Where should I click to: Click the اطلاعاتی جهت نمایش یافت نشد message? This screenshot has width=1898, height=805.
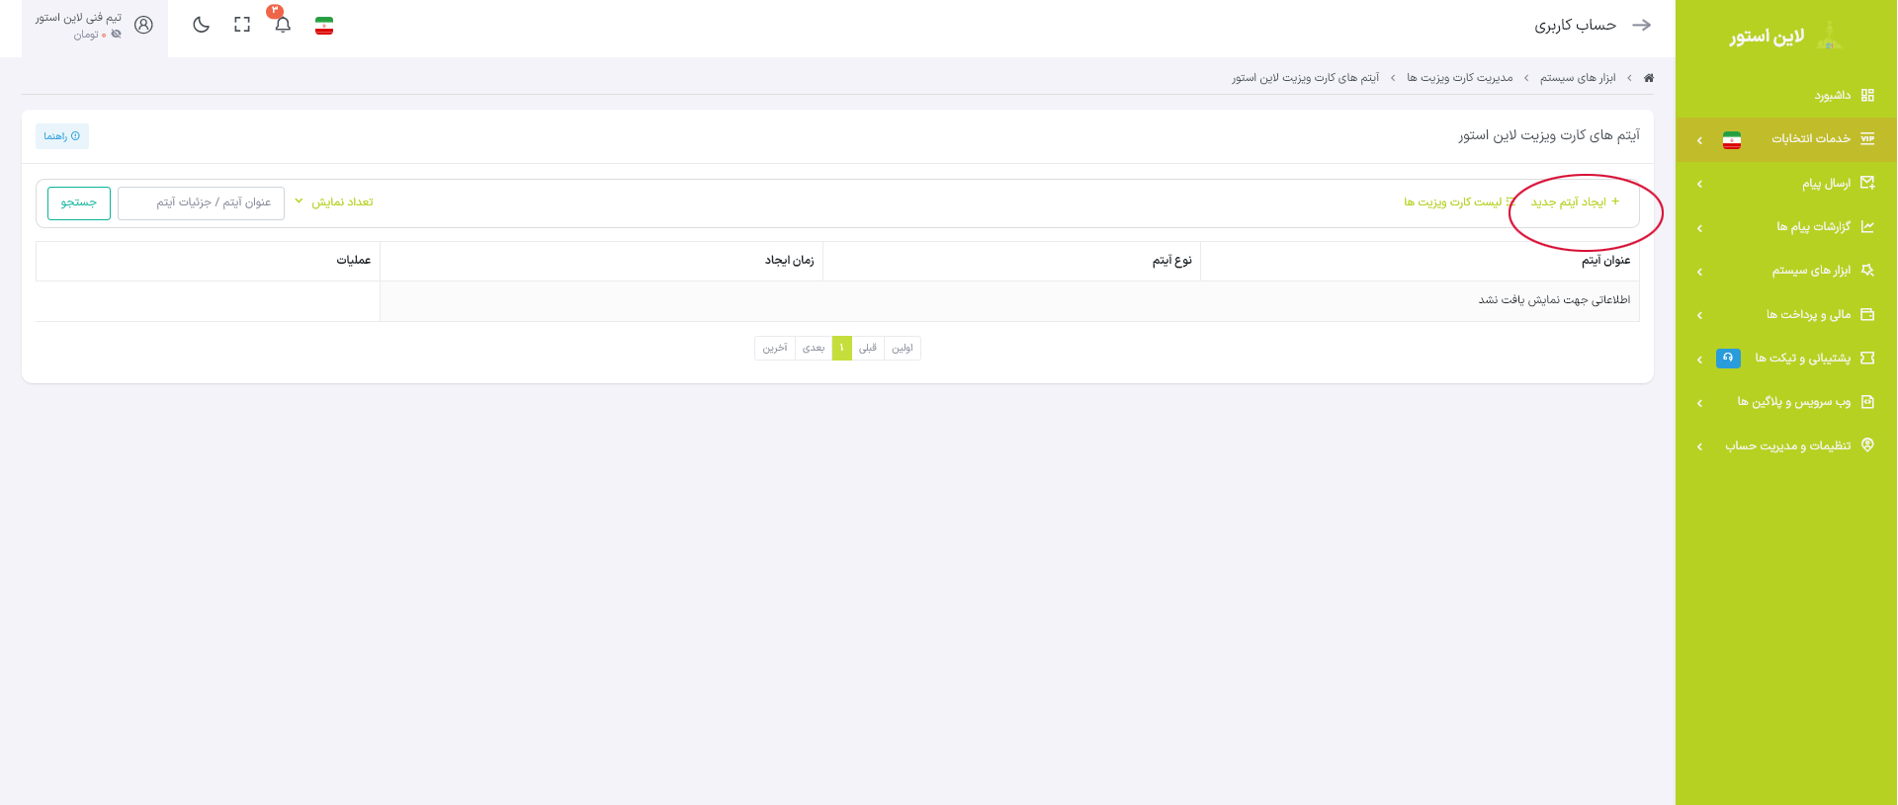click(1554, 299)
